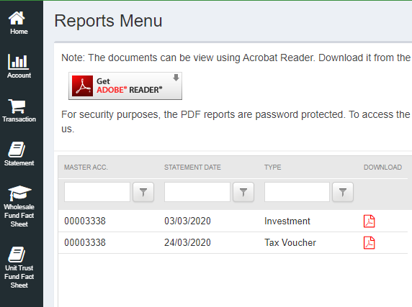Image resolution: width=412 pixels, height=307 pixels.
Task: Go to Home in sidebar
Action: [19, 23]
